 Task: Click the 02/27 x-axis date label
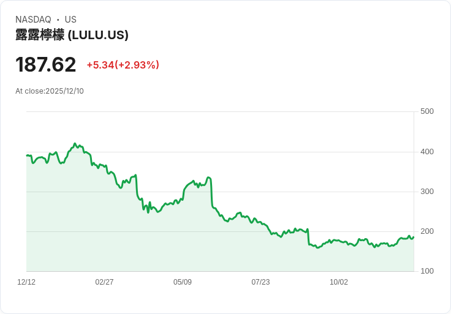104,282
